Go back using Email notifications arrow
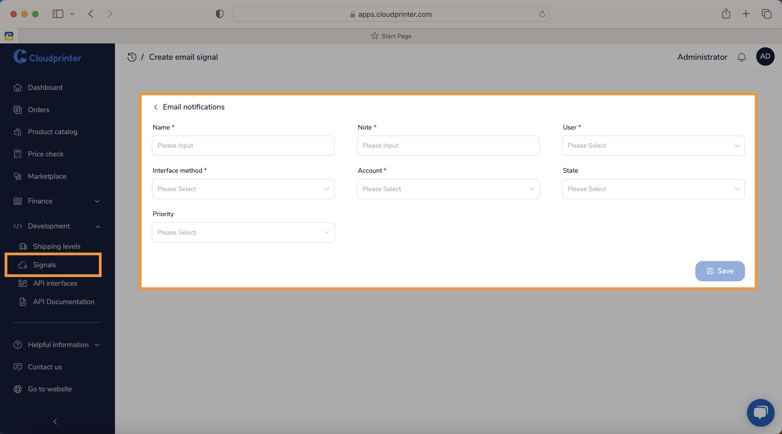The image size is (782, 434). (x=156, y=107)
